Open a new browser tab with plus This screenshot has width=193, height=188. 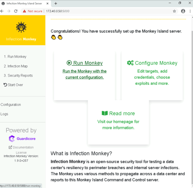(x=56, y=3)
